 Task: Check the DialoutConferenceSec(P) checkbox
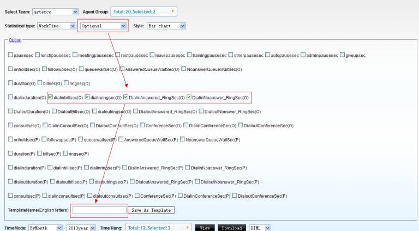pos(235,196)
